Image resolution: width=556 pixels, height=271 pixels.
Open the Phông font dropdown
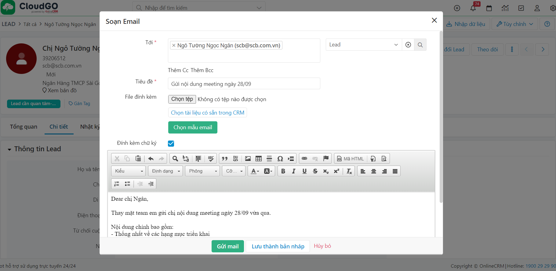coord(202,171)
